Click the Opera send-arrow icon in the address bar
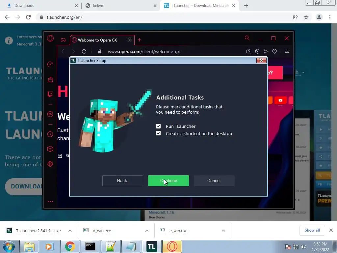 pyautogui.click(x=266, y=51)
